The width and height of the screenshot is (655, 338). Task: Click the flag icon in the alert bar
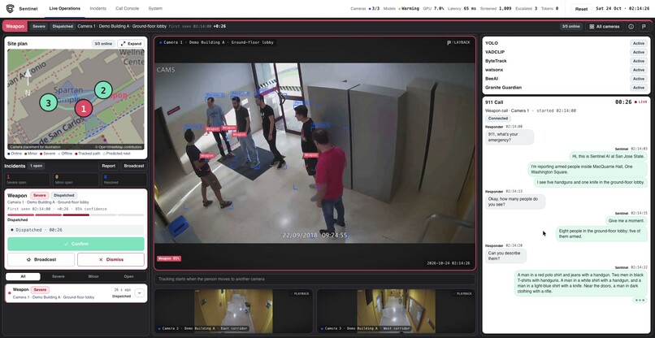[x=644, y=26]
